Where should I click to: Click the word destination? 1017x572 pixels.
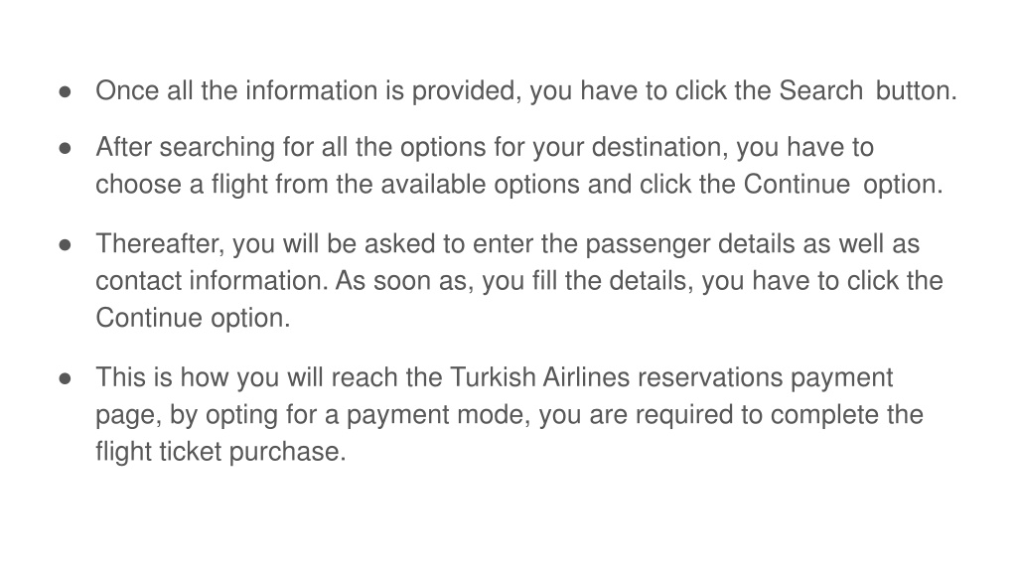click(659, 147)
